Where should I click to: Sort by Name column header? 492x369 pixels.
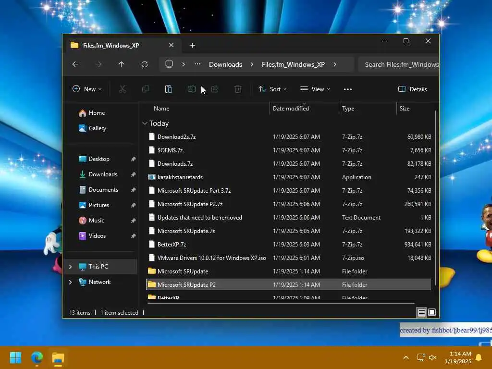(161, 109)
